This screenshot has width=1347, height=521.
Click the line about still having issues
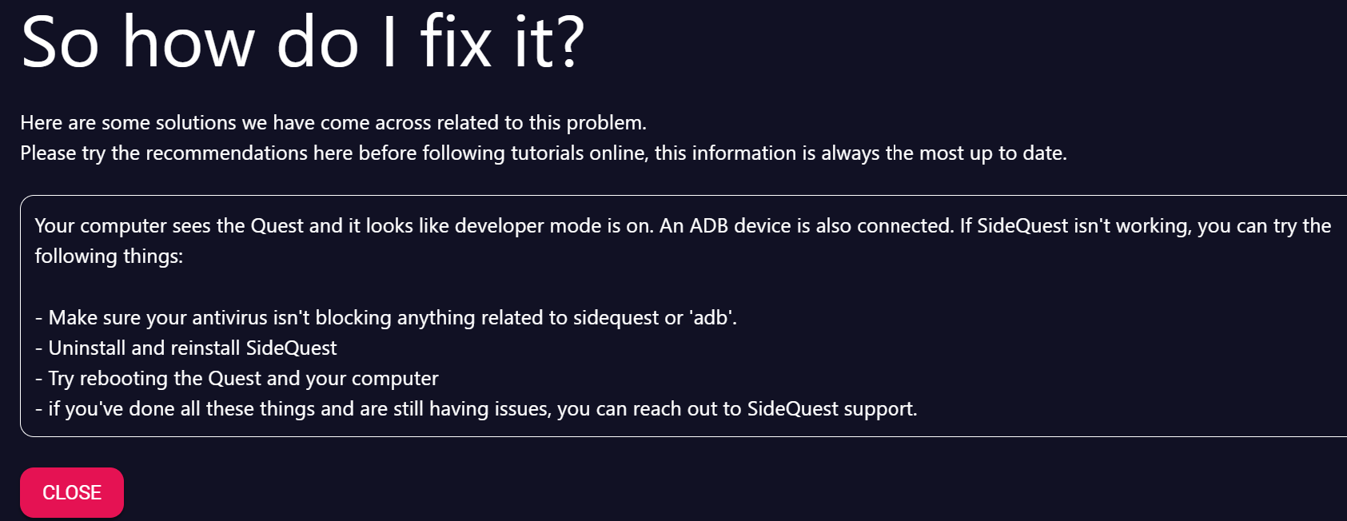pyautogui.click(x=476, y=408)
